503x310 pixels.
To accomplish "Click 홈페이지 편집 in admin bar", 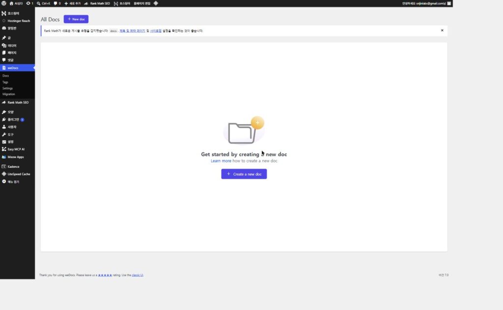I will [x=142, y=3].
